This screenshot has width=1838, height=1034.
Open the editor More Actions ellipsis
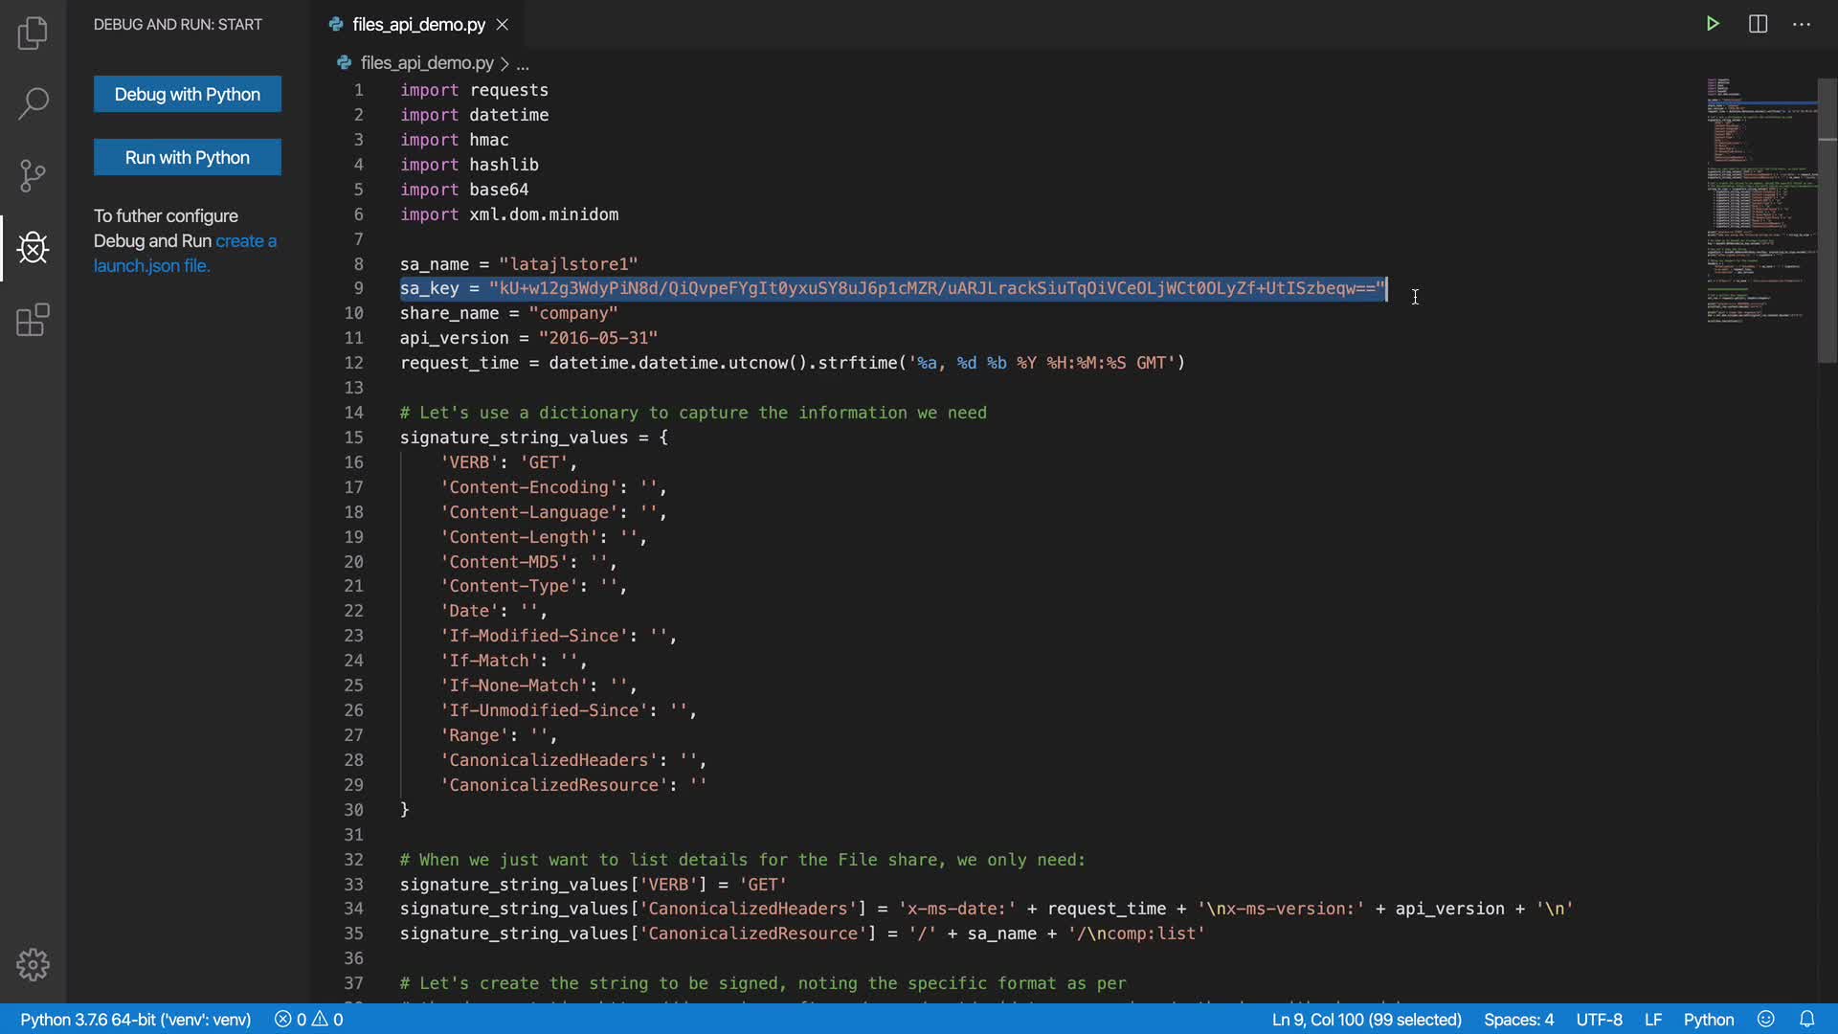[x=1802, y=24]
